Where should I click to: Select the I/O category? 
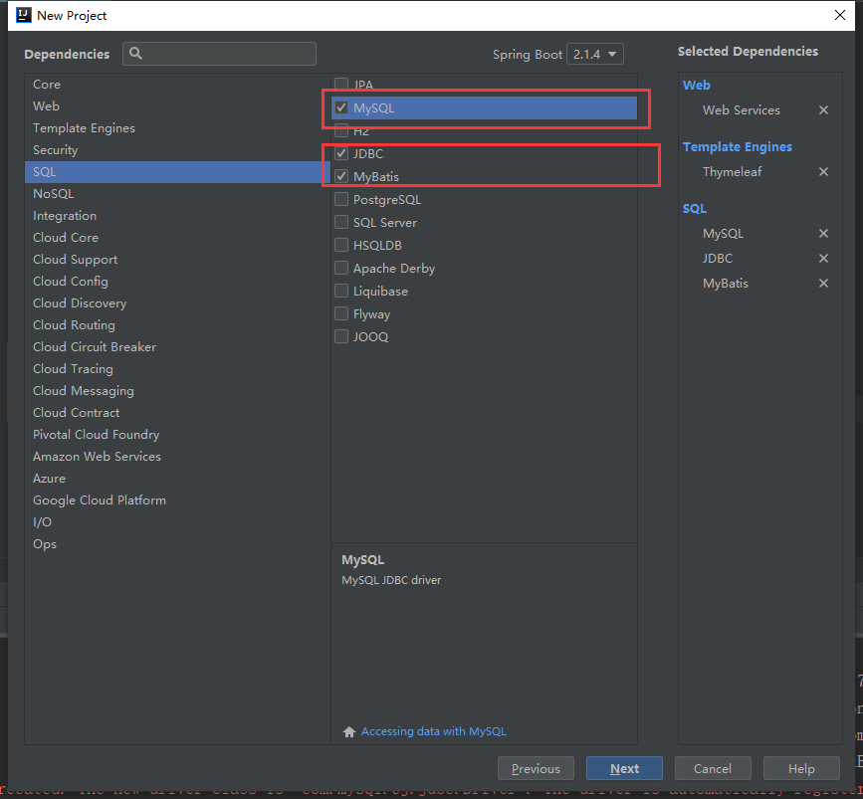tap(177, 522)
